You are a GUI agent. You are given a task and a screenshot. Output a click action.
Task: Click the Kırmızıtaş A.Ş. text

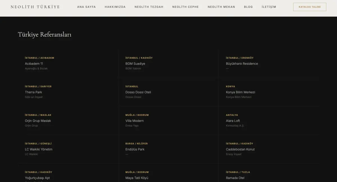(x=235, y=126)
